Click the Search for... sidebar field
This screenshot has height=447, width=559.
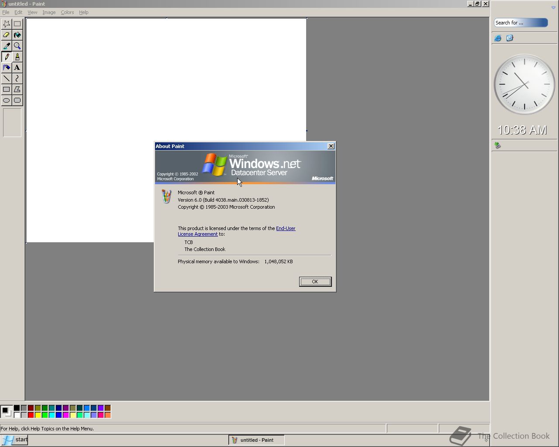521,23
